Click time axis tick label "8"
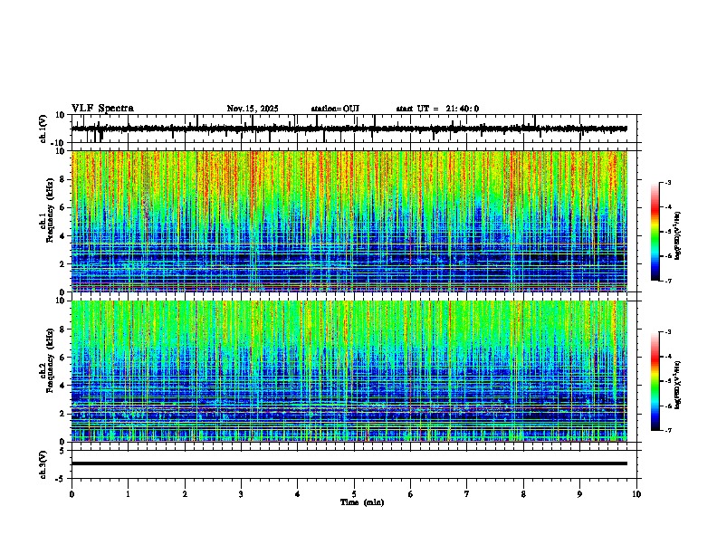The width and height of the screenshot is (717, 554). point(523,494)
